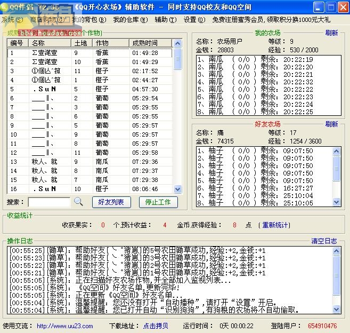Sort by the 作物 column header
This screenshot has width=350, height=333.
[x=111, y=43]
